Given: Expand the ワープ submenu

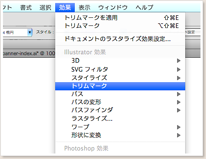Looking at the screenshot, I should coord(120,127).
